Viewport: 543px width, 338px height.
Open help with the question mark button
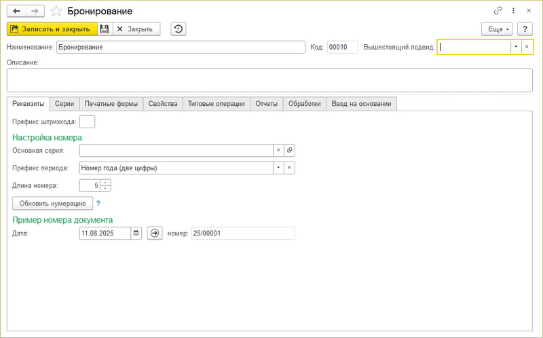pyautogui.click(x=525, y=29)
